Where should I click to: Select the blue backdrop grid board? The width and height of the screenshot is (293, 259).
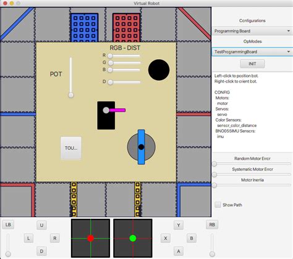[85, 28]
